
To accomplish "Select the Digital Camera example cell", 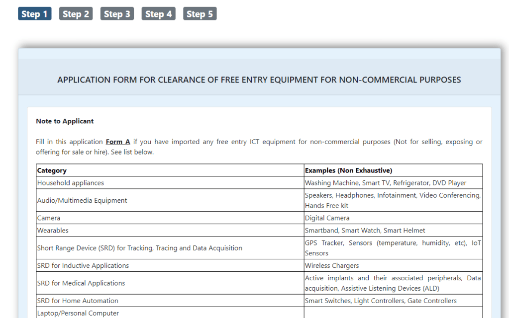I will coord(327,218).
